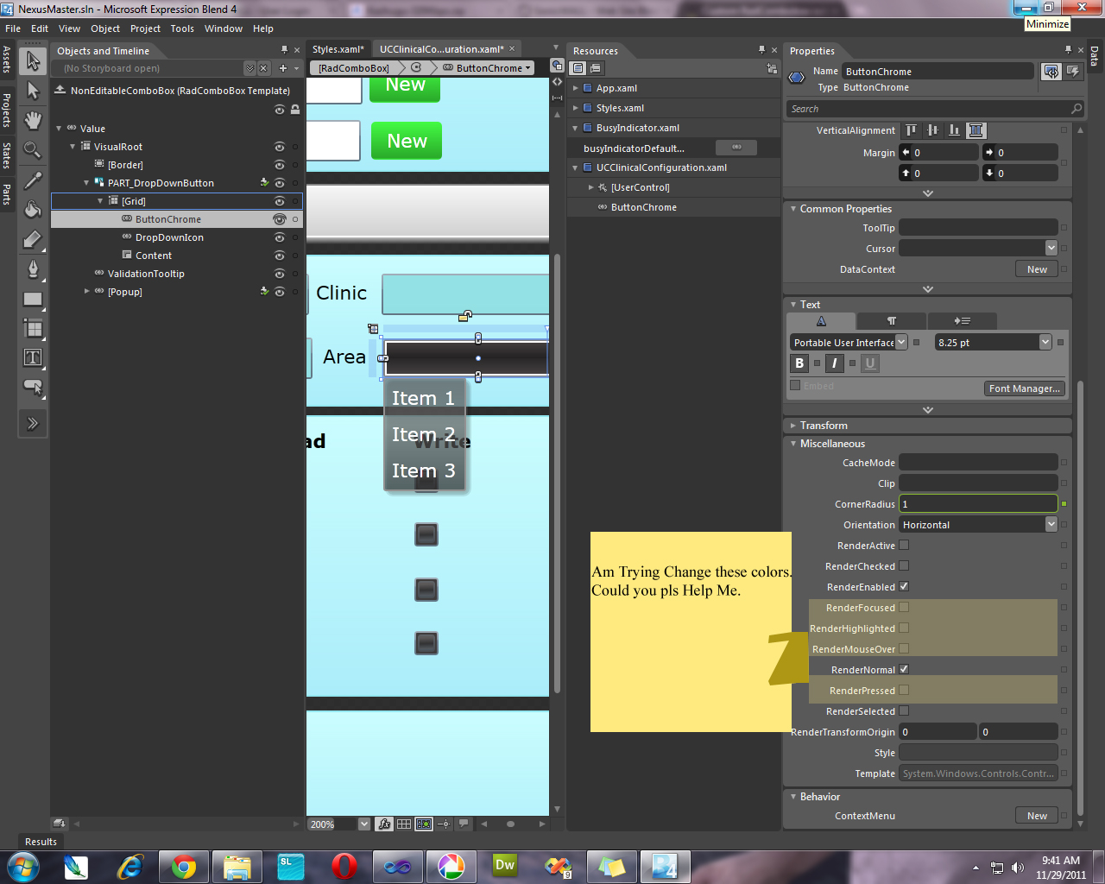Image resolution: width=1105 pixels, height=884 pixels.
Task: Edit the CornerRadius value field
Action: click(x=978, y=504)
